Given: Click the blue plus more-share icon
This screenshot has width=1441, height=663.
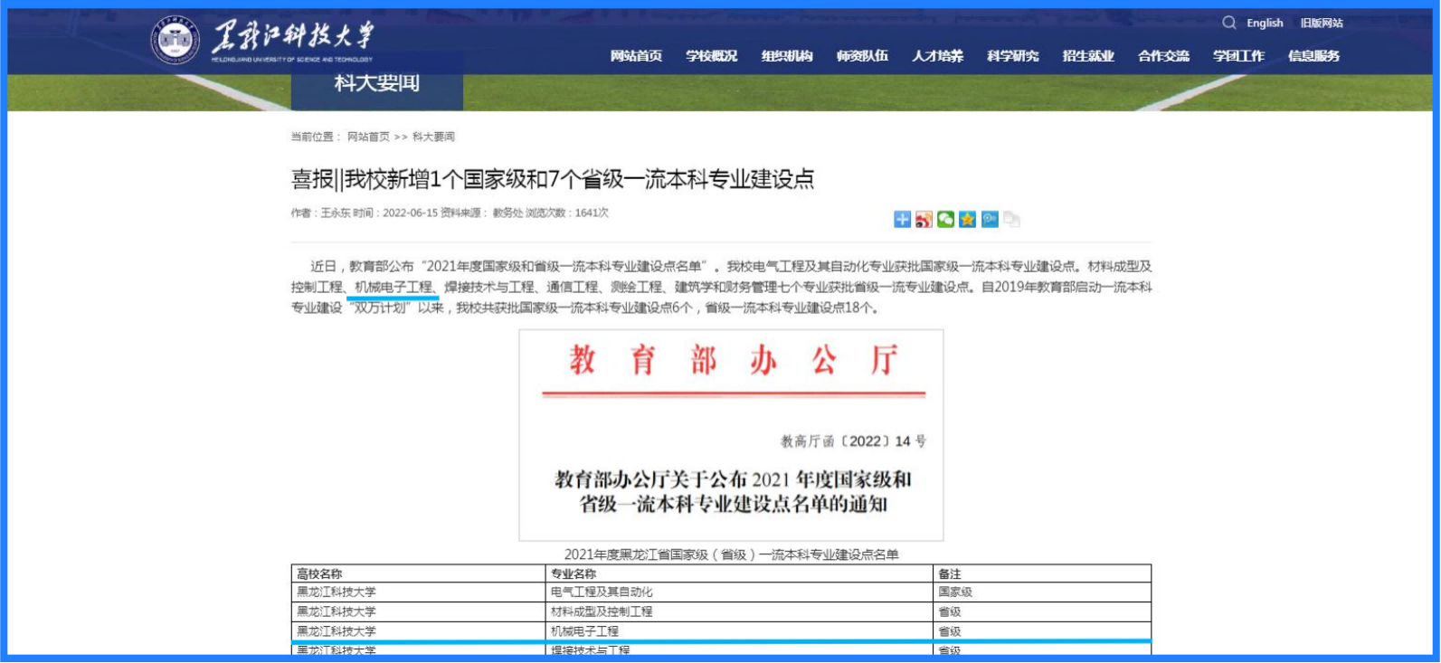Looking at the screenshot, I should [x=902, y=219].
